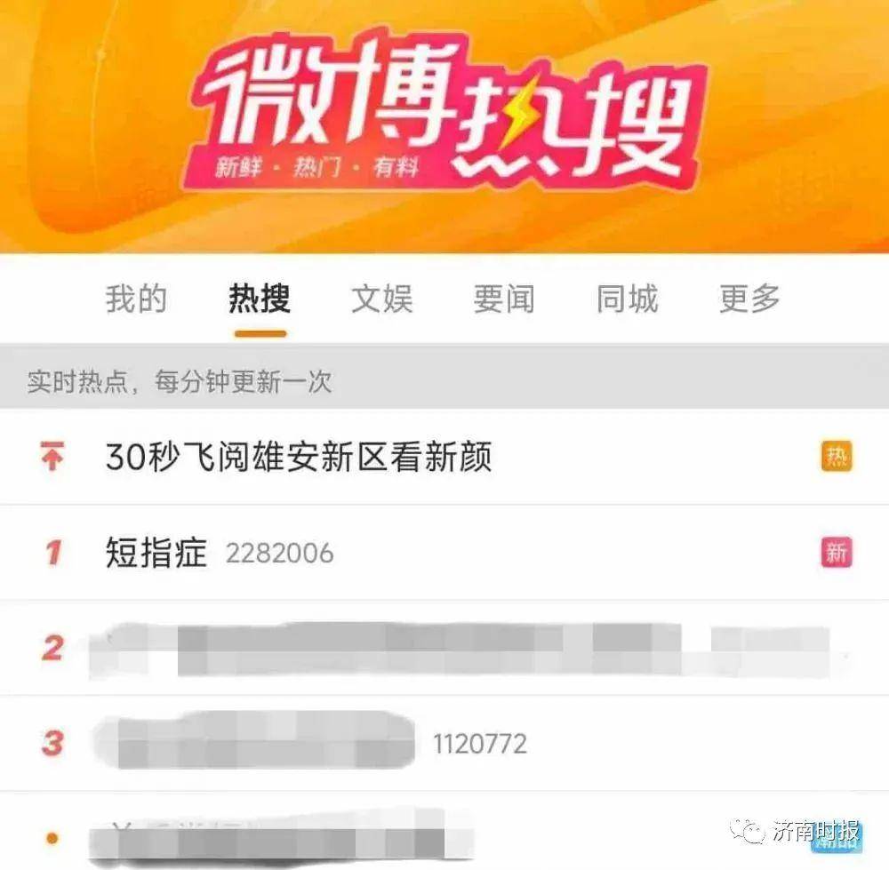Open the 短指症 trending topic
Screen dimensions: 889x870
coord(444,552)
